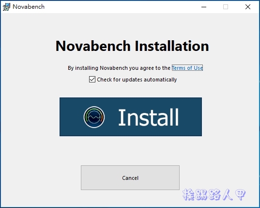Uncheck Check for updates automatically box
The image size is (260, 208).
coord(92,80)
